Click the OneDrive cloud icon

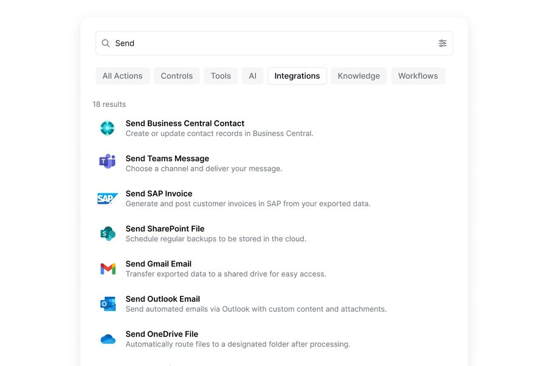[x=108, y=339]
